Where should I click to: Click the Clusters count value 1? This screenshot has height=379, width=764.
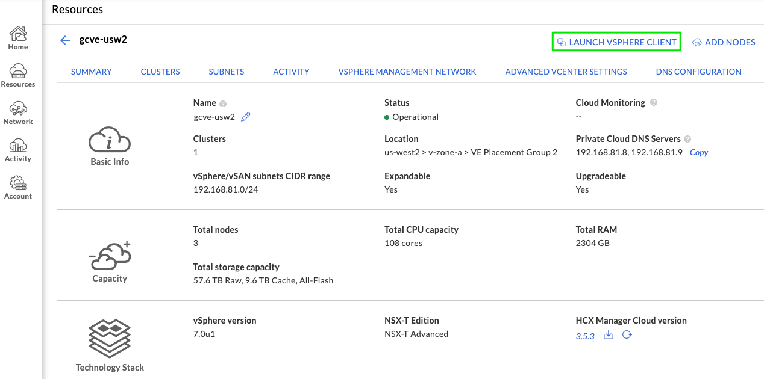point(196,153)
